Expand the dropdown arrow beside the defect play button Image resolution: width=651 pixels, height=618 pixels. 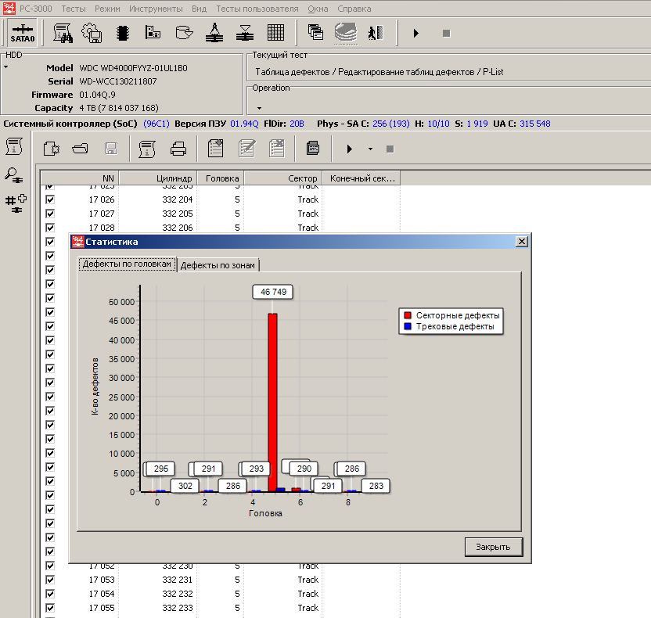pyautogui.click(x=370, y=149)
